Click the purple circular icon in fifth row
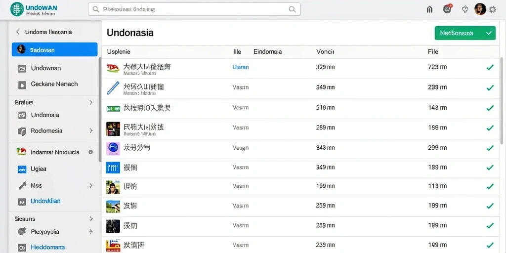 coord(113,148)
